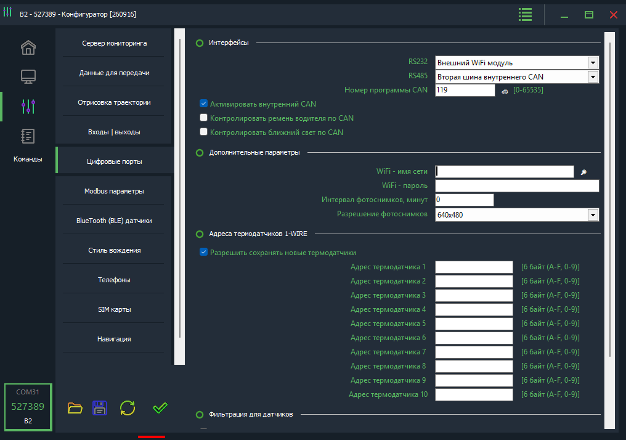
Task: Click the Адрес термодатчика 1 field
Action: (x=474, y=267)
